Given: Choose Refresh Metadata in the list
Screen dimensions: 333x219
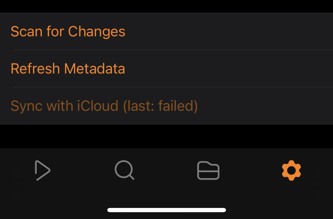Looking at the screenshot, I should point(68,69).
